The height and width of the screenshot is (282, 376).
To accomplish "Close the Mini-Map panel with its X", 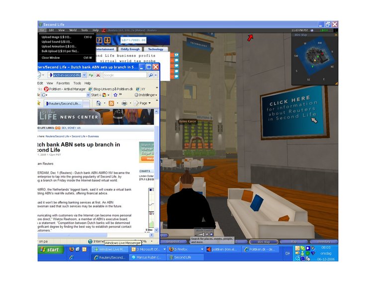I will (336, 35).
